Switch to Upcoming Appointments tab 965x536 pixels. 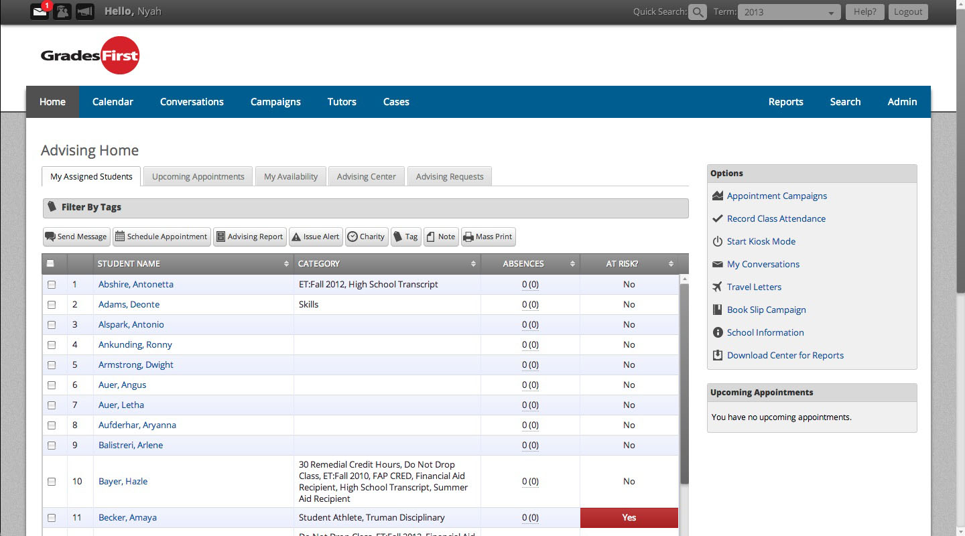coord(198,176)
